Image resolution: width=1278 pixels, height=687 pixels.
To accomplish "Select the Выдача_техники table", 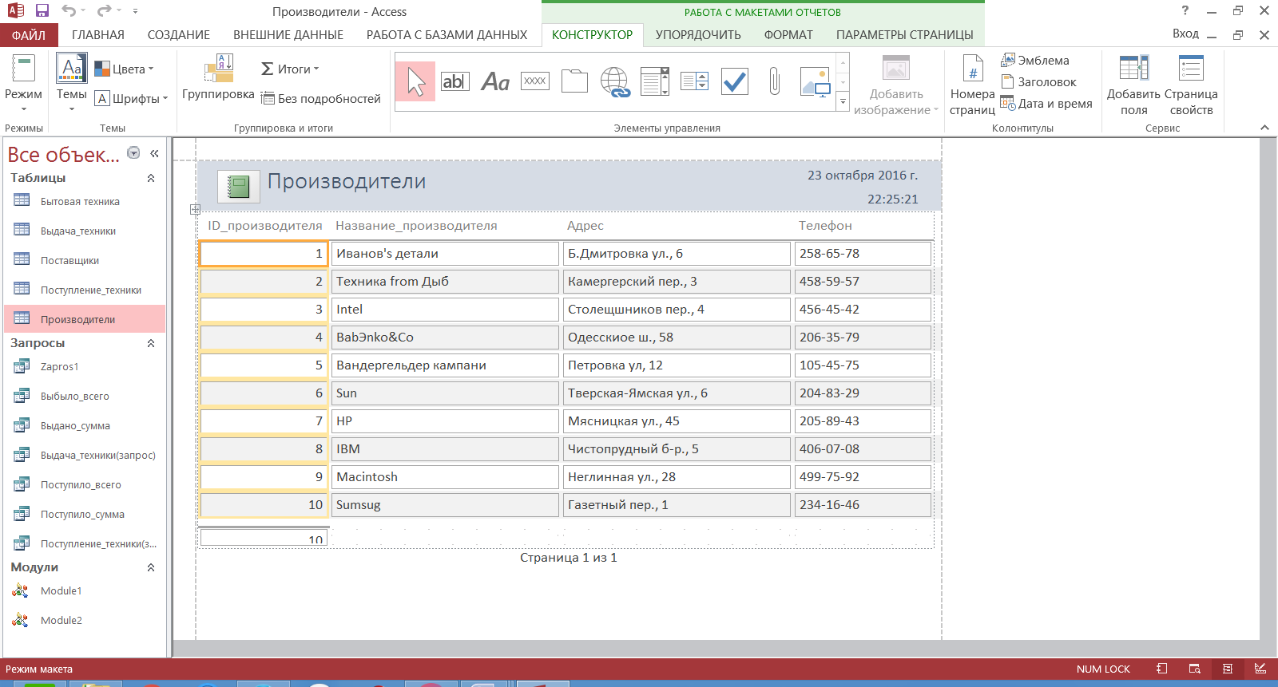I will pos(85,231).
